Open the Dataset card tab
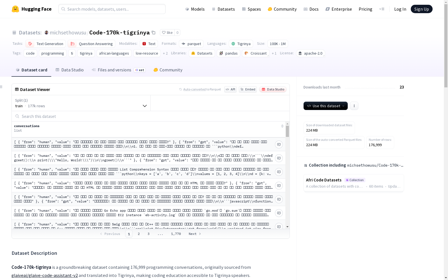Screen dimensions: 448x280 tap(31, 70)
